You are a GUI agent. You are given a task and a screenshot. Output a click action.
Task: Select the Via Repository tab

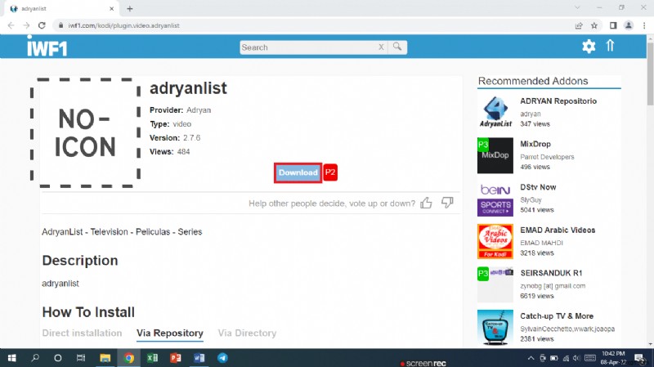(170, 333)
